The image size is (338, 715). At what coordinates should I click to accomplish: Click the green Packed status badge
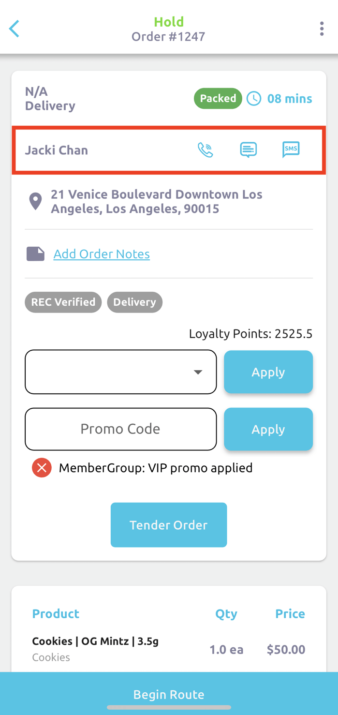[218, 98]
